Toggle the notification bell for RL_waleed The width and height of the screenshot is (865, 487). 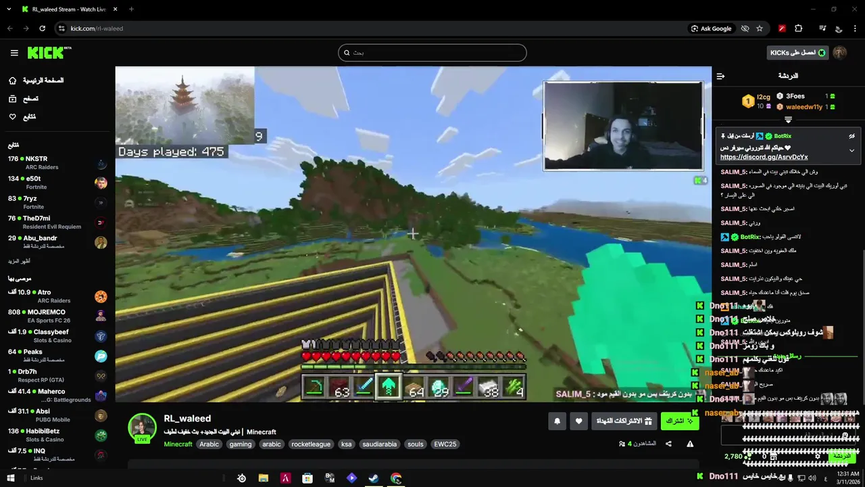[558, 421]
